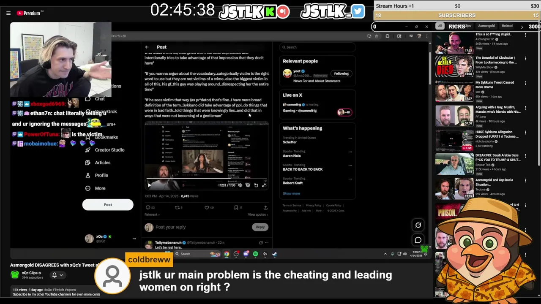Open floating Grok button
Screen dimensions: 541x304
(x=418, y=225)
